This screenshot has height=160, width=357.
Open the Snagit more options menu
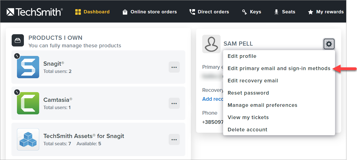[x=174, y=67]
